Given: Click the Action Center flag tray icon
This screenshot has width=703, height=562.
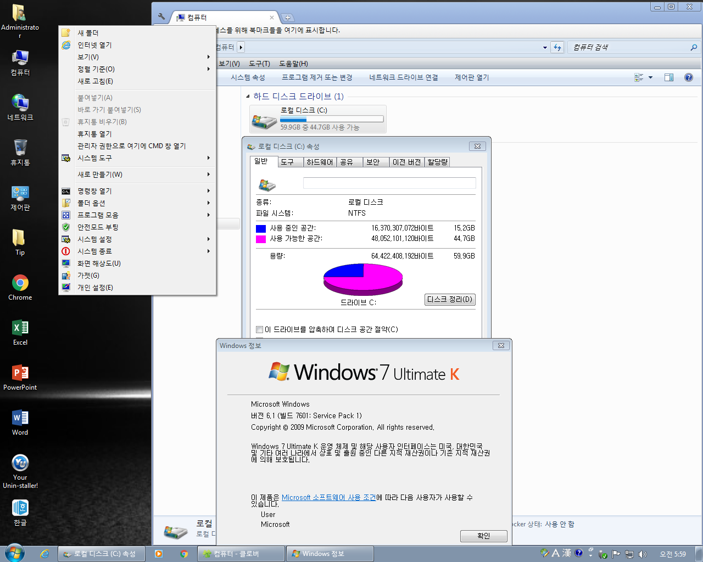Looking at the screenshot, I should (616, 554).
